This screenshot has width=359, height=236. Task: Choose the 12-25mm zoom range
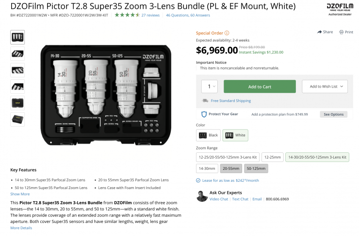[x=272, y=157]
